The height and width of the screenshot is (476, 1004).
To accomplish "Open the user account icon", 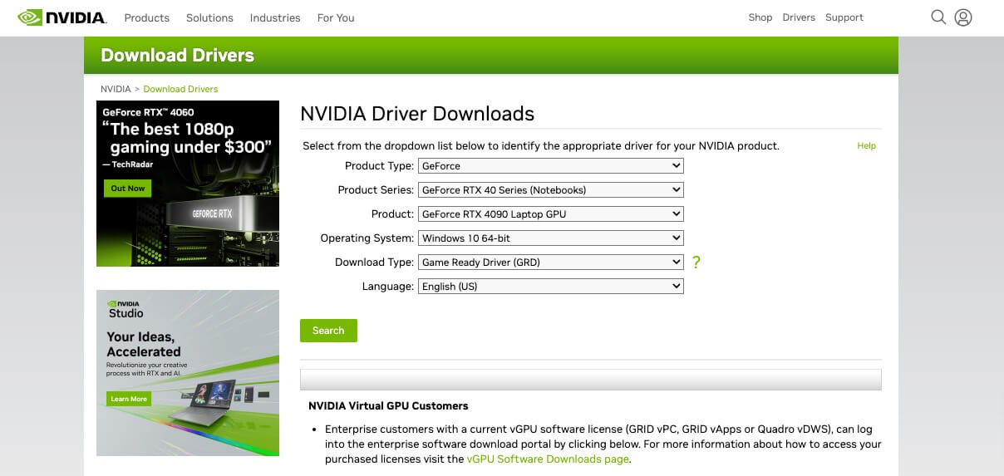I will 963,17.
